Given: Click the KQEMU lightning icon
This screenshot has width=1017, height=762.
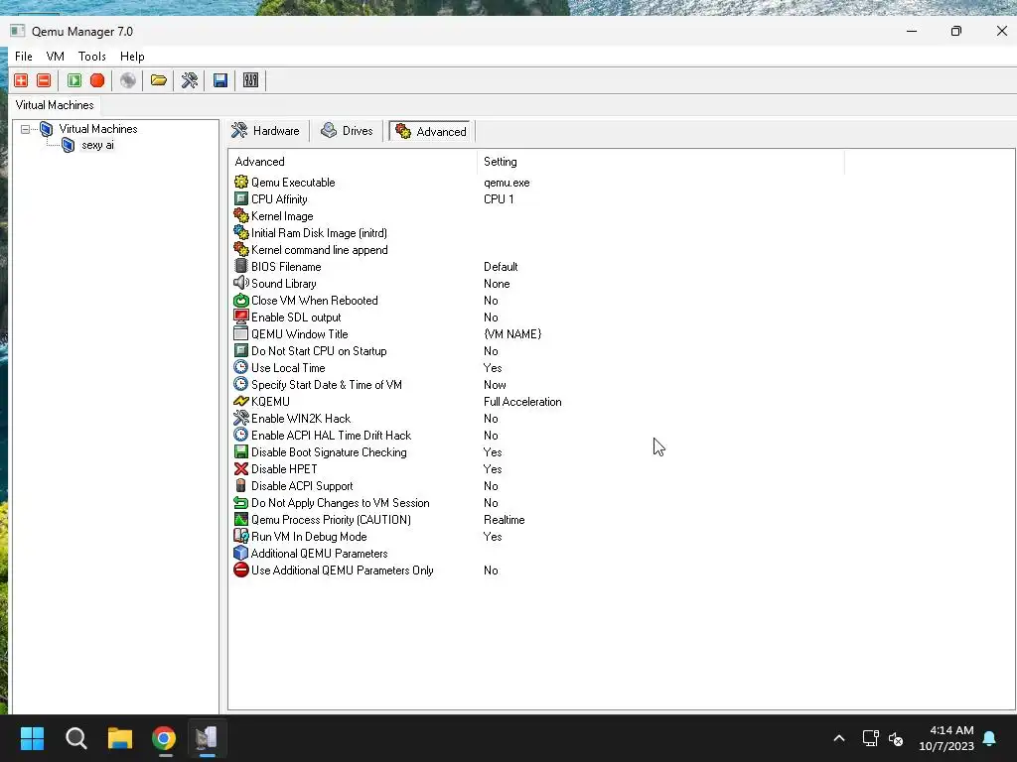Looking at the screenshot, I should click(x=240, y=401).
